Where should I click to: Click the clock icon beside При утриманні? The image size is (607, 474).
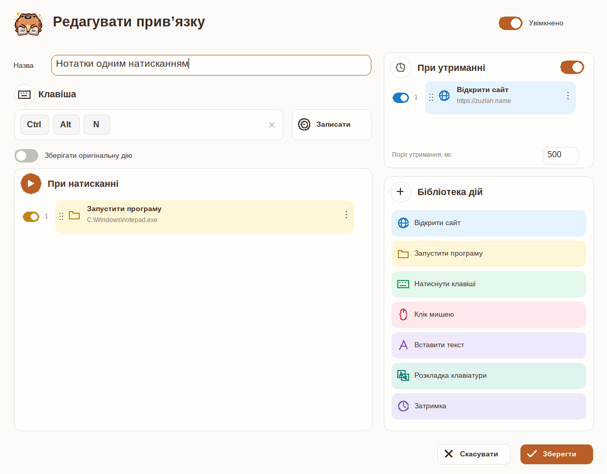401,68
